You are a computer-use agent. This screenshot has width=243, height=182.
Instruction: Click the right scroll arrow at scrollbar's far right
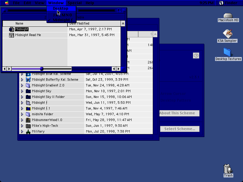[x=118, y=69]
